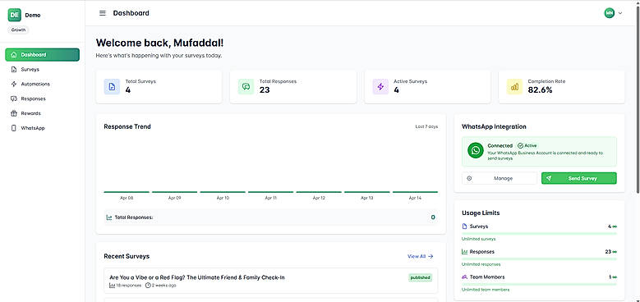Click the Surveys usage progress bar

pos(539,234)
